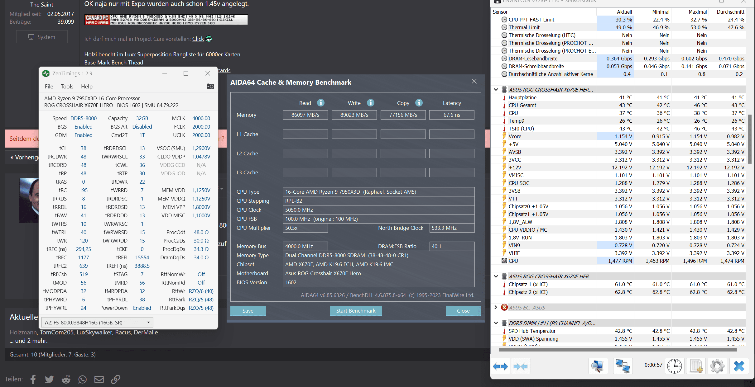Expand the ASUS EC: ASUS sensor group
755x387 pixels.
click(x=496, y=308)
